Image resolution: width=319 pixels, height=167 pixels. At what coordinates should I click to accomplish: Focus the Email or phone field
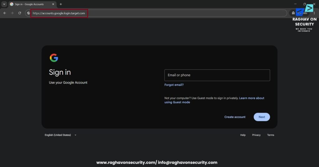(217, 75)
